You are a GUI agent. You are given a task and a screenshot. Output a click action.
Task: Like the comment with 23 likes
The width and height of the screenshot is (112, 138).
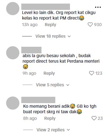94,118
